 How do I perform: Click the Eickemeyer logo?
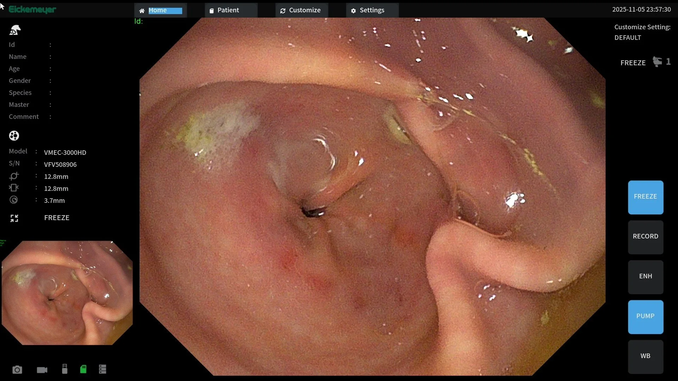pyautogui.click(x=32, y=10)
